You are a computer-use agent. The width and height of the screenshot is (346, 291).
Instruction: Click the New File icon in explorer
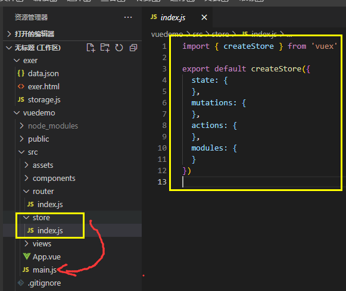91,48
